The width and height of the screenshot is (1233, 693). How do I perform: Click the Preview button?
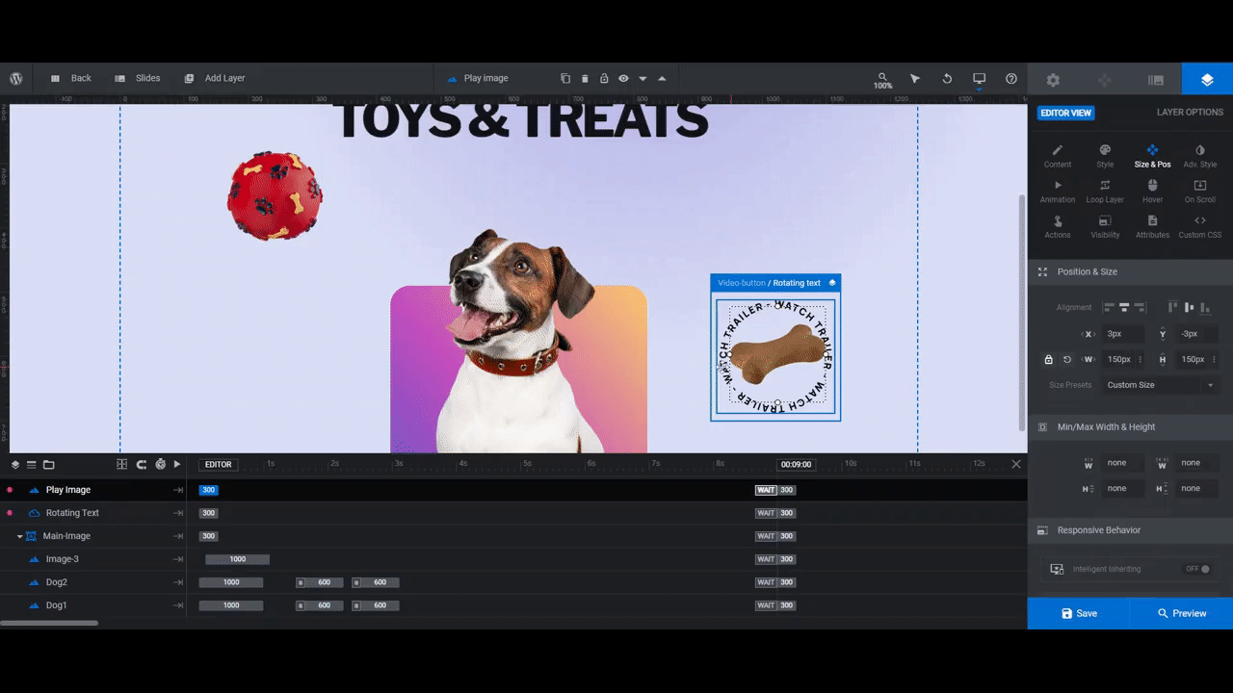tap(1181, 613)
